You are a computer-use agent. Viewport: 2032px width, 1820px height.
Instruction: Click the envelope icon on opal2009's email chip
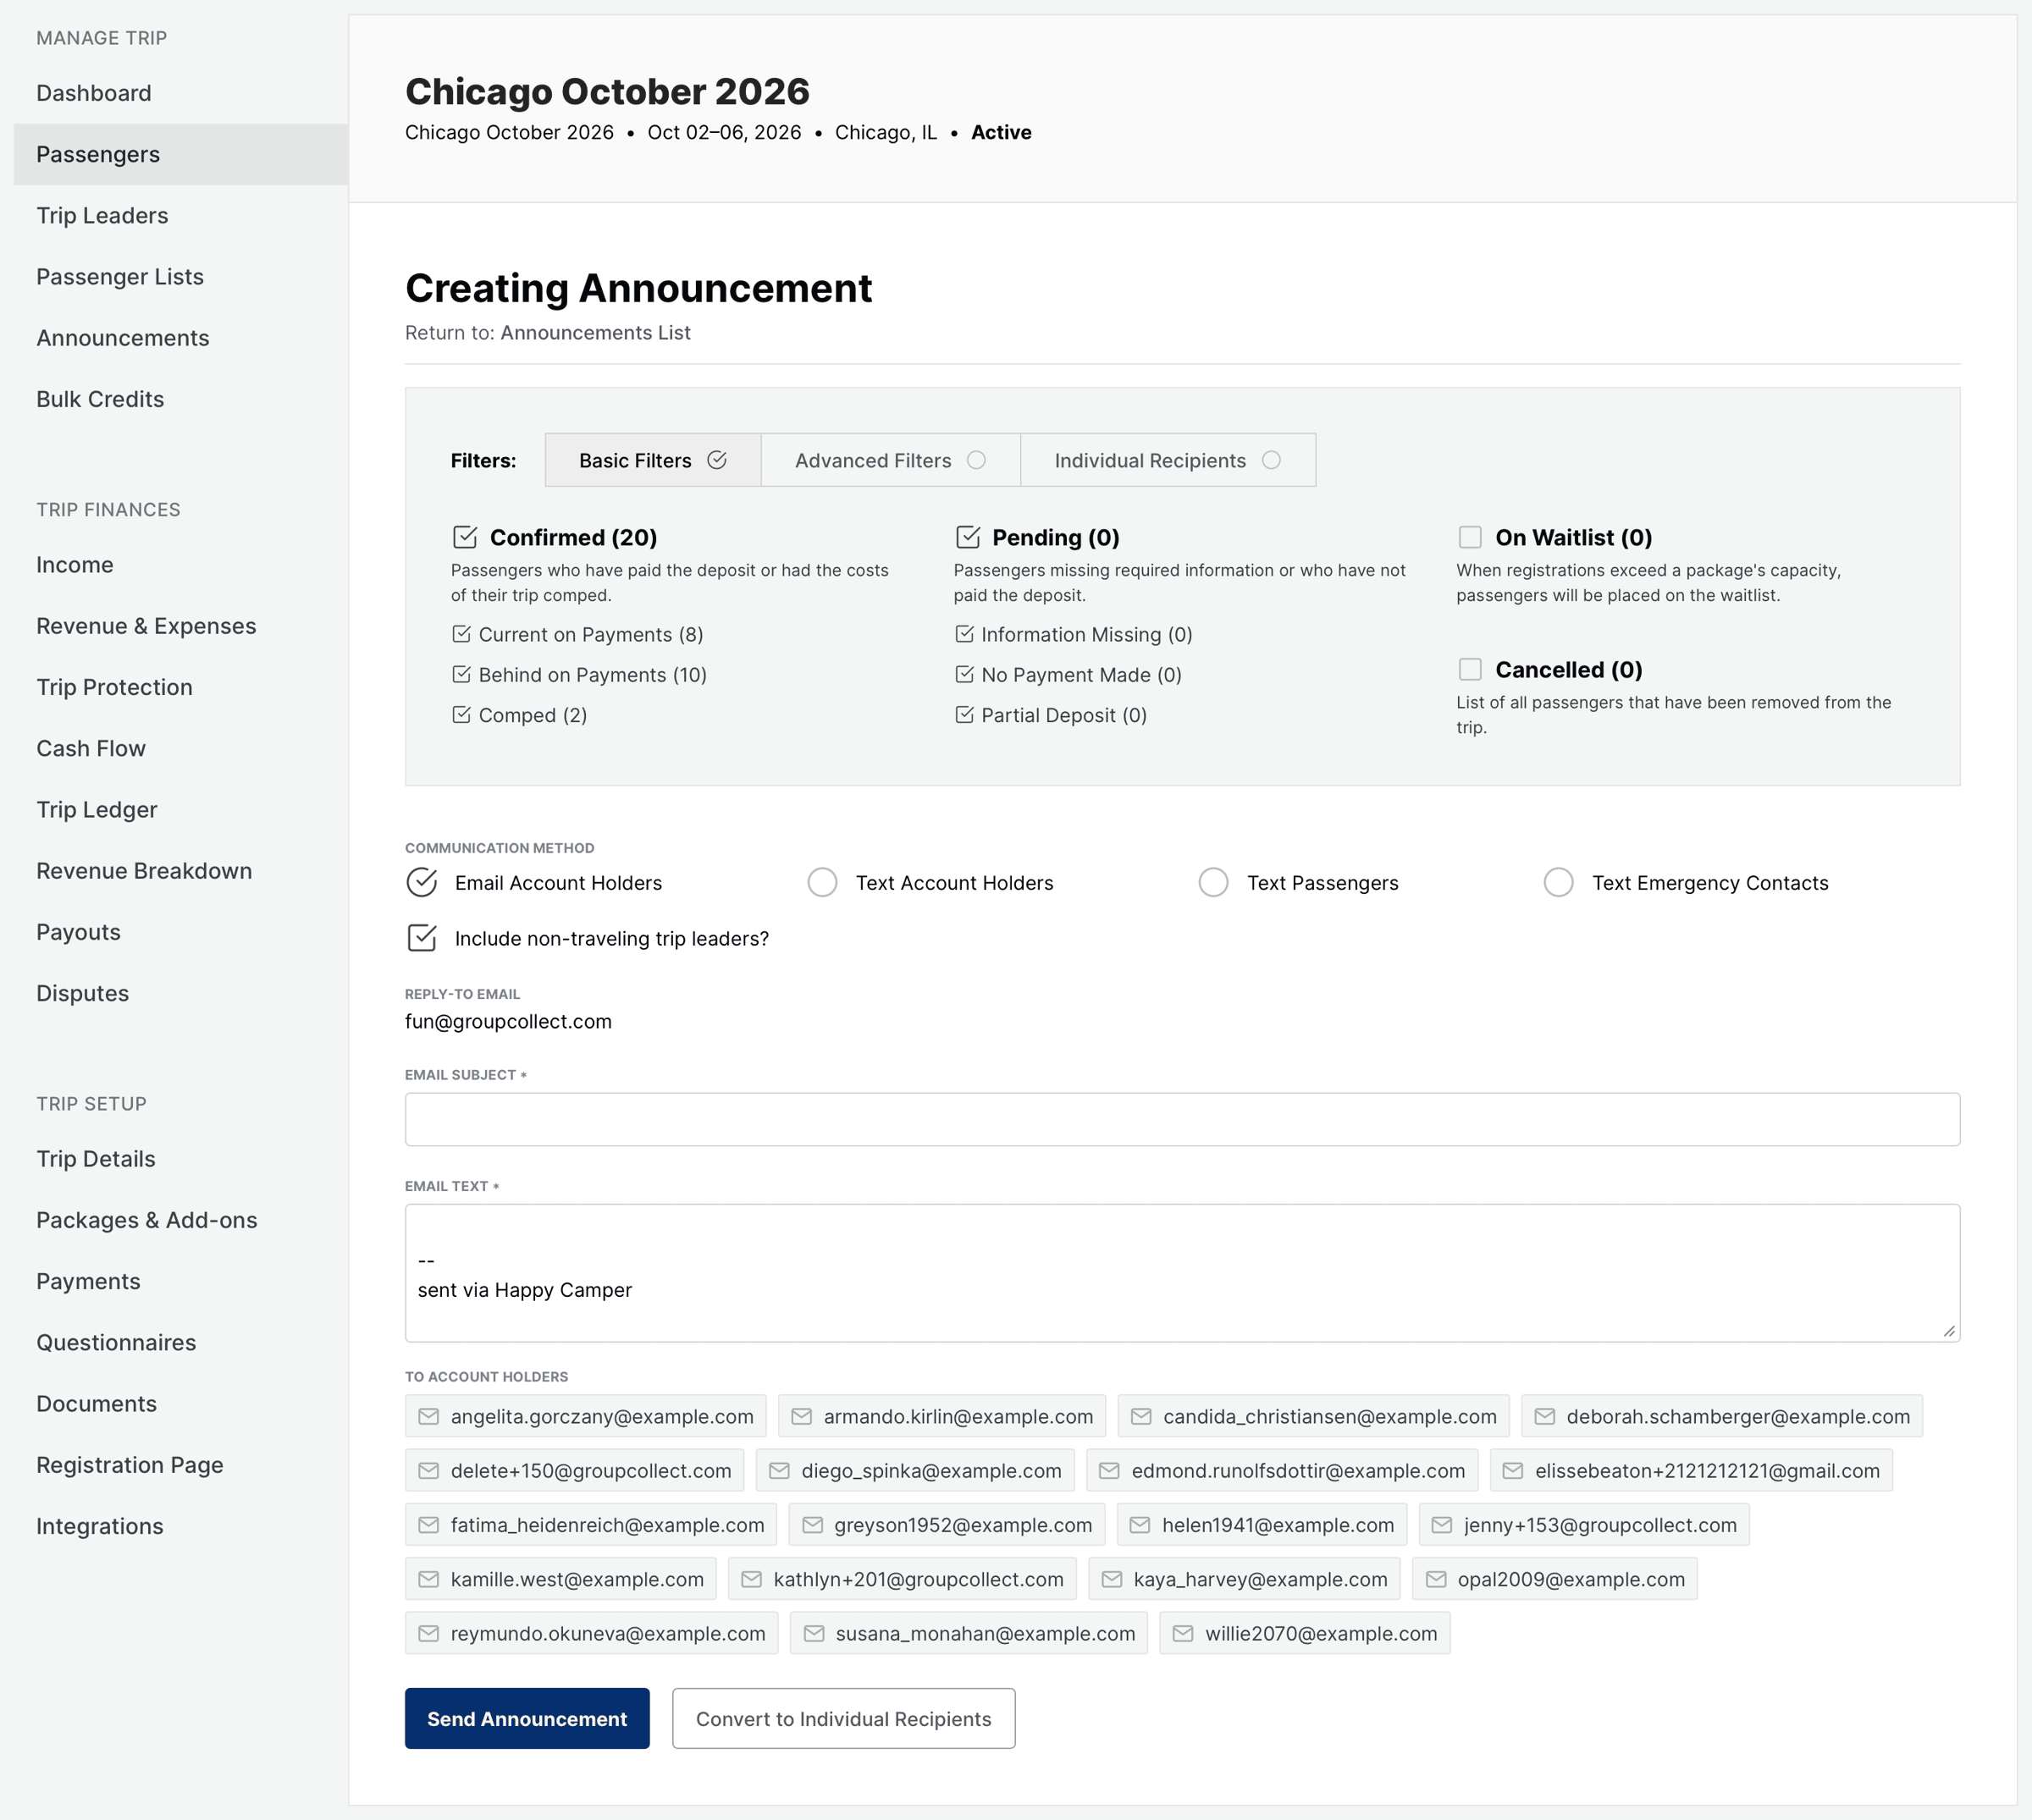pyautogui.click(x=1435, y=1579)
